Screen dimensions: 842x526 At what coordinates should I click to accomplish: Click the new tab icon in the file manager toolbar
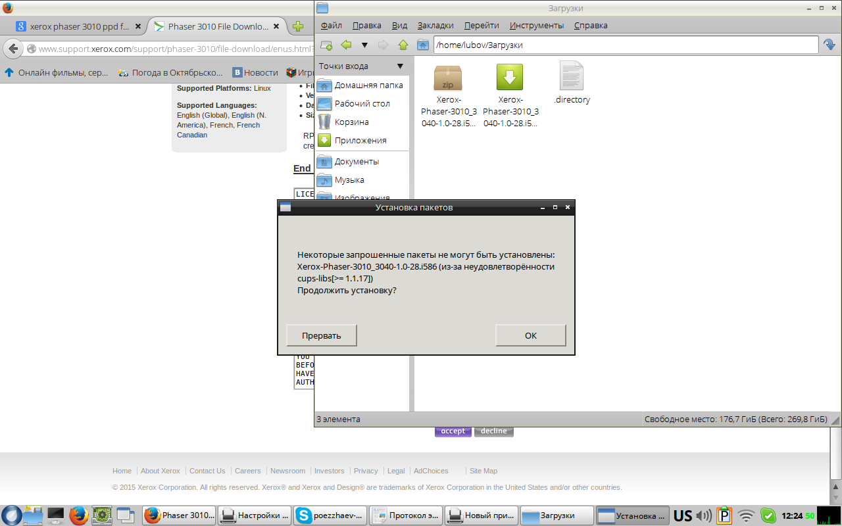tap(326, 45)
